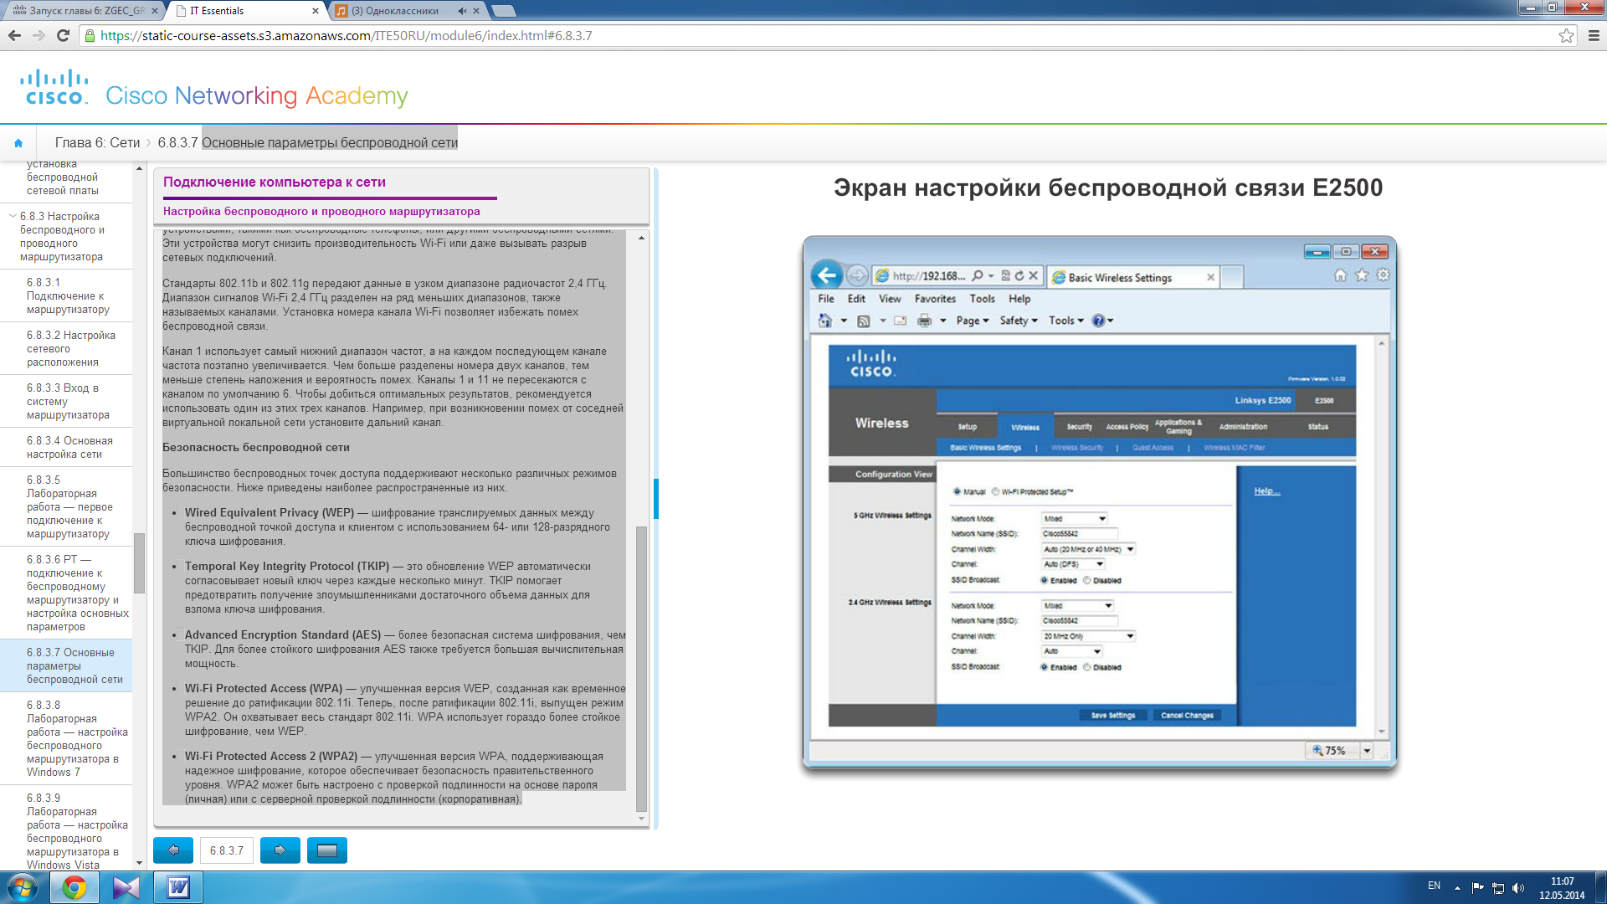Open Word from the taskbar
This screenshot has width=1607, height=904.
pyautogui.click(x=178, y=887)
